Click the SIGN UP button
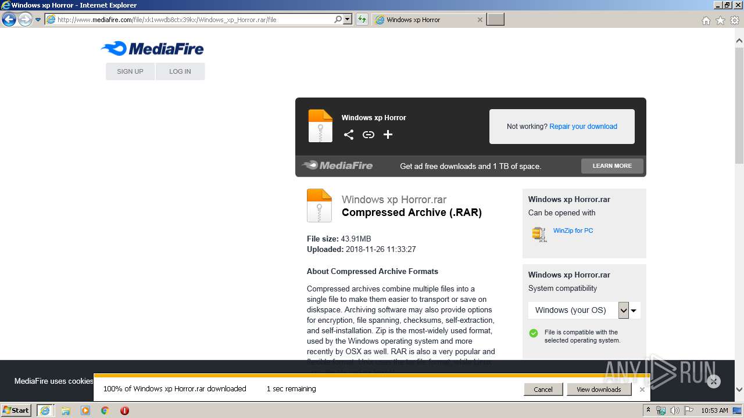 click(130, 71)
